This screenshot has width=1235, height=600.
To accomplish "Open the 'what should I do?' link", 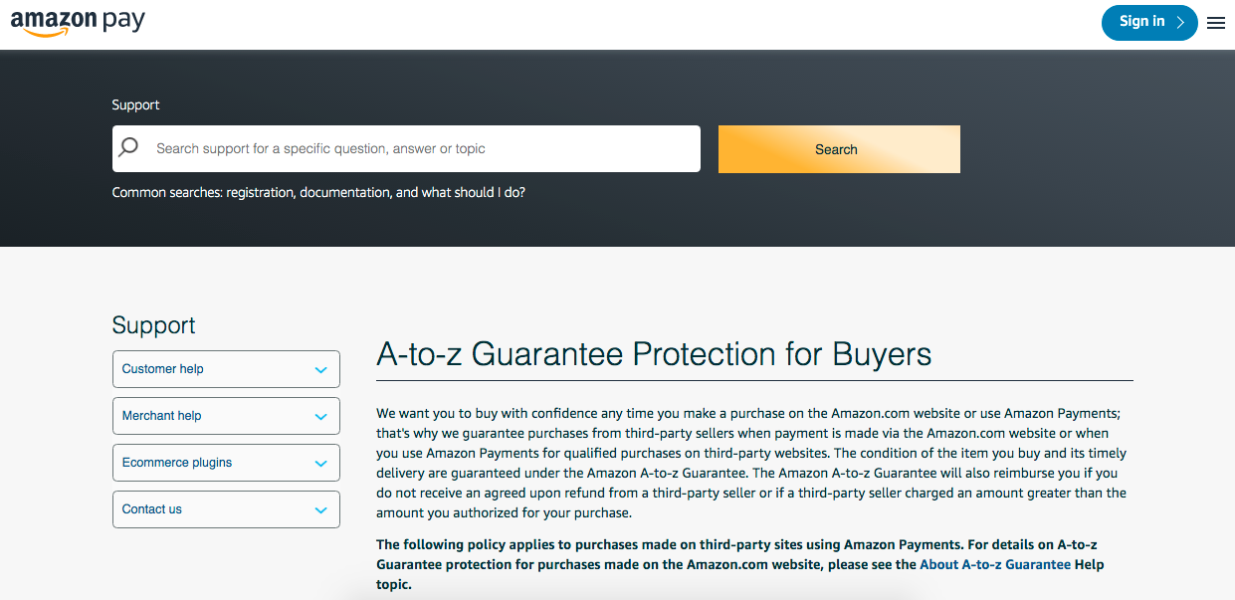I will (x=473, y=192).
